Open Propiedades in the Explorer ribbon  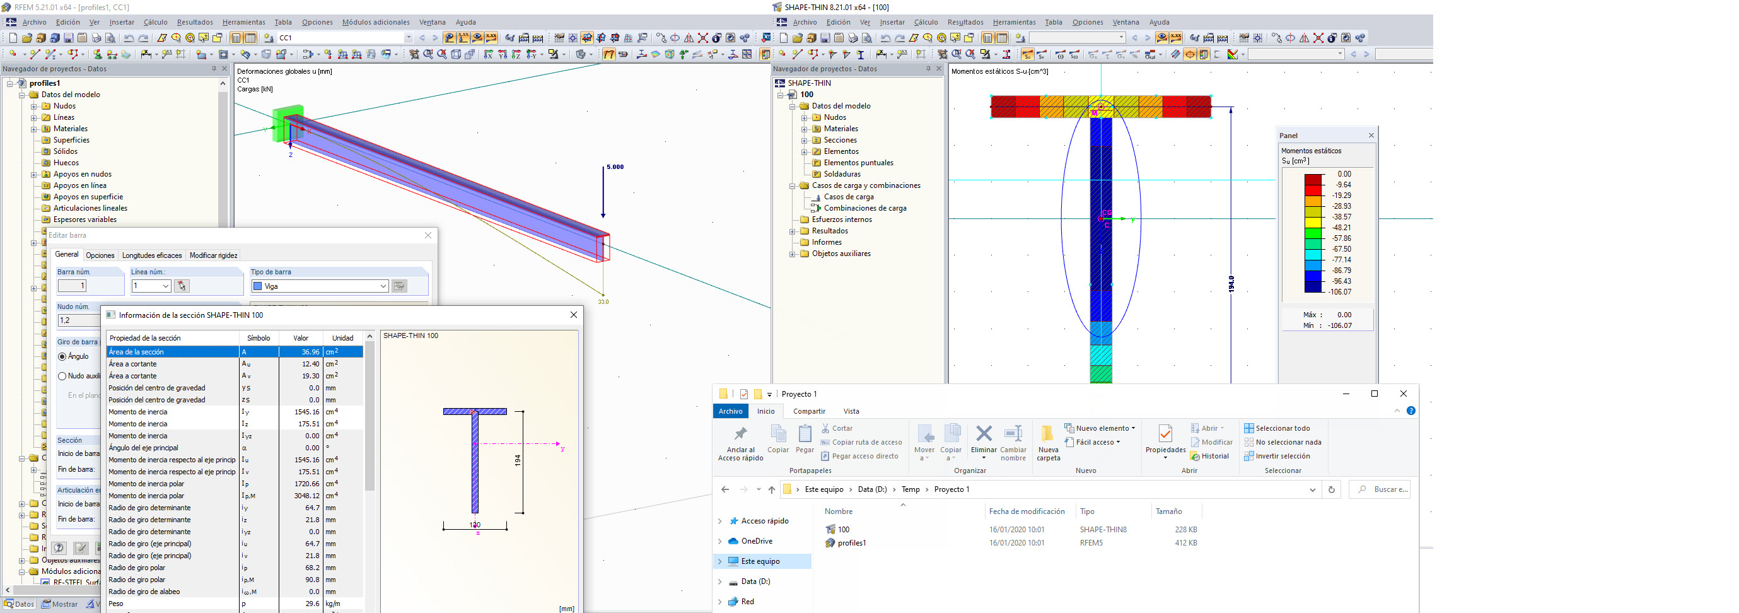pos(1165,441)
